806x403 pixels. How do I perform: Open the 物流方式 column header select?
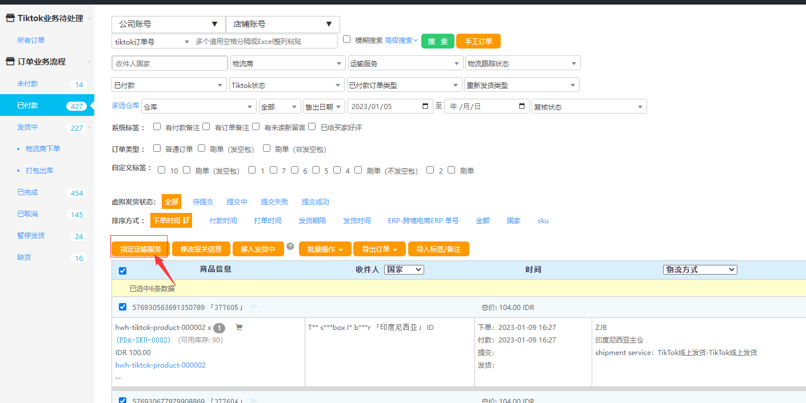pyautogui.click(x=700, y=269)
